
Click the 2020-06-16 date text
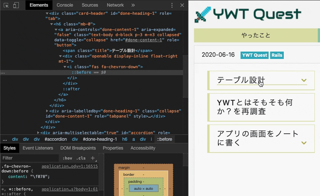click(x=218, y=55)
